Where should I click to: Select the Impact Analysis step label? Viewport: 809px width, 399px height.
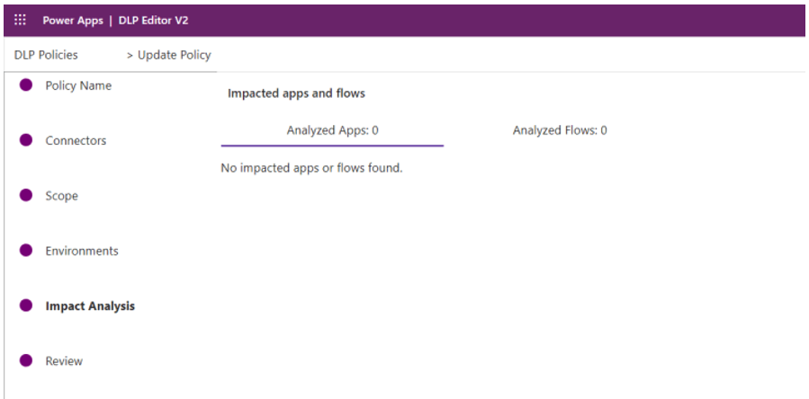(90, 306)
